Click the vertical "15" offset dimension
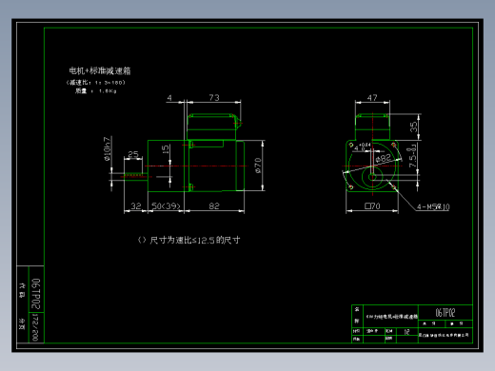This screenshot has width=495, height=371. pyautogui.click(x=166, y=149)
